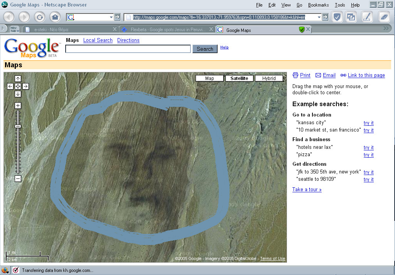Click the Google search engine icon in toolbar
The image size is (395, 275).
71,17
